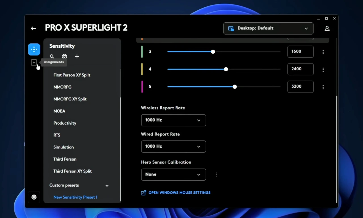The image size is (363, 218).
Task: Click the 3200 DPI value field
Action: [x=301, y=87]
